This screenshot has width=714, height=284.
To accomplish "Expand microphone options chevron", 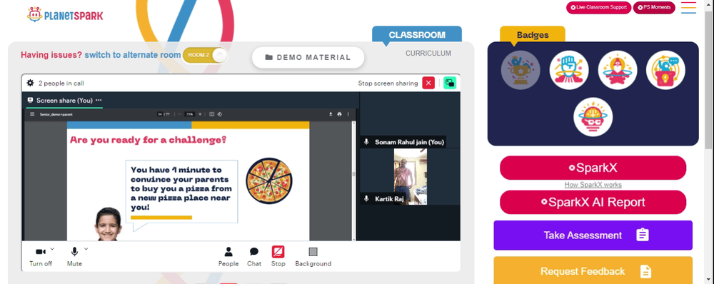I will point(86,248).
